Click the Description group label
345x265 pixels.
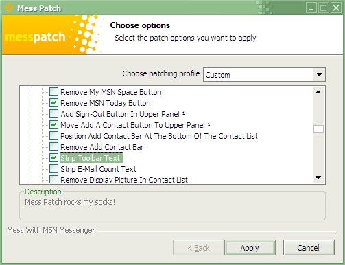(43, 192)
